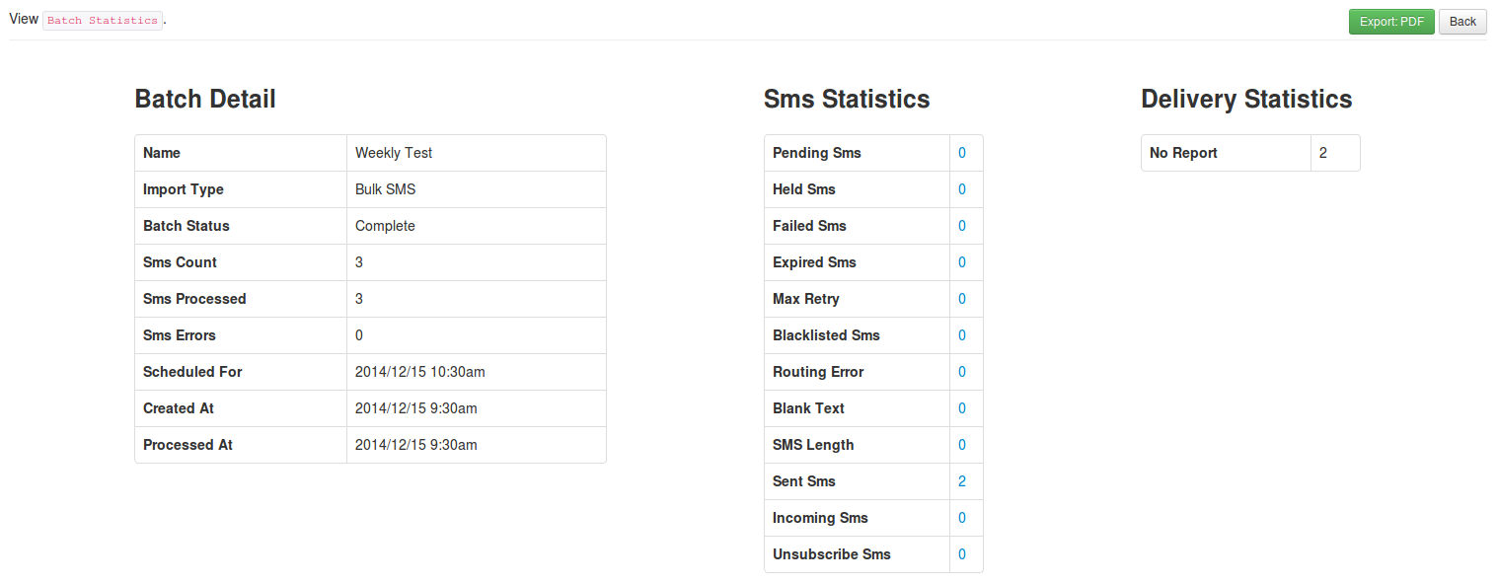Select the Batch Status value Complete
The height and width of the screenshot is (584, 1498).
click(x=385, y=226)
